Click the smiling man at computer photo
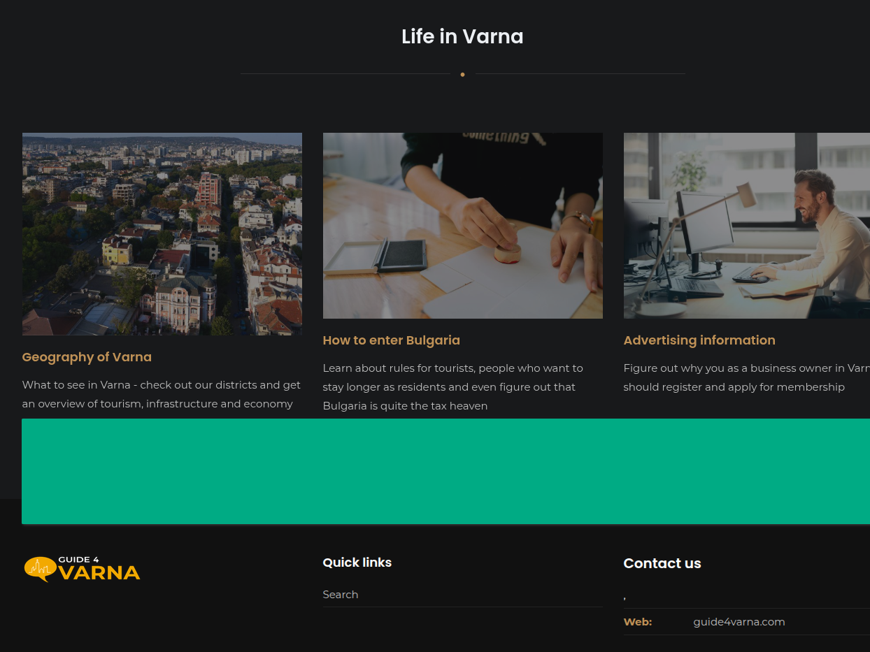 [x=747, y=226]
